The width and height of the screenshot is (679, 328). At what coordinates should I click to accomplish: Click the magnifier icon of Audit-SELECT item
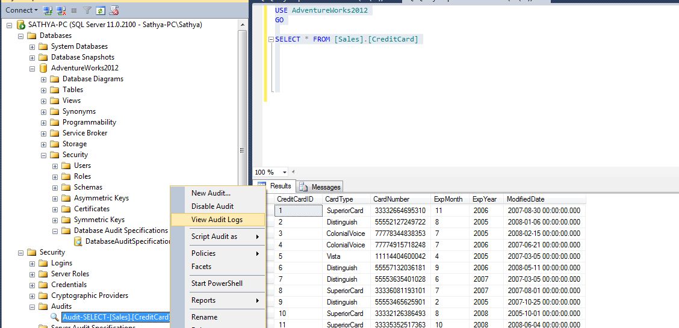pos(55,317)
